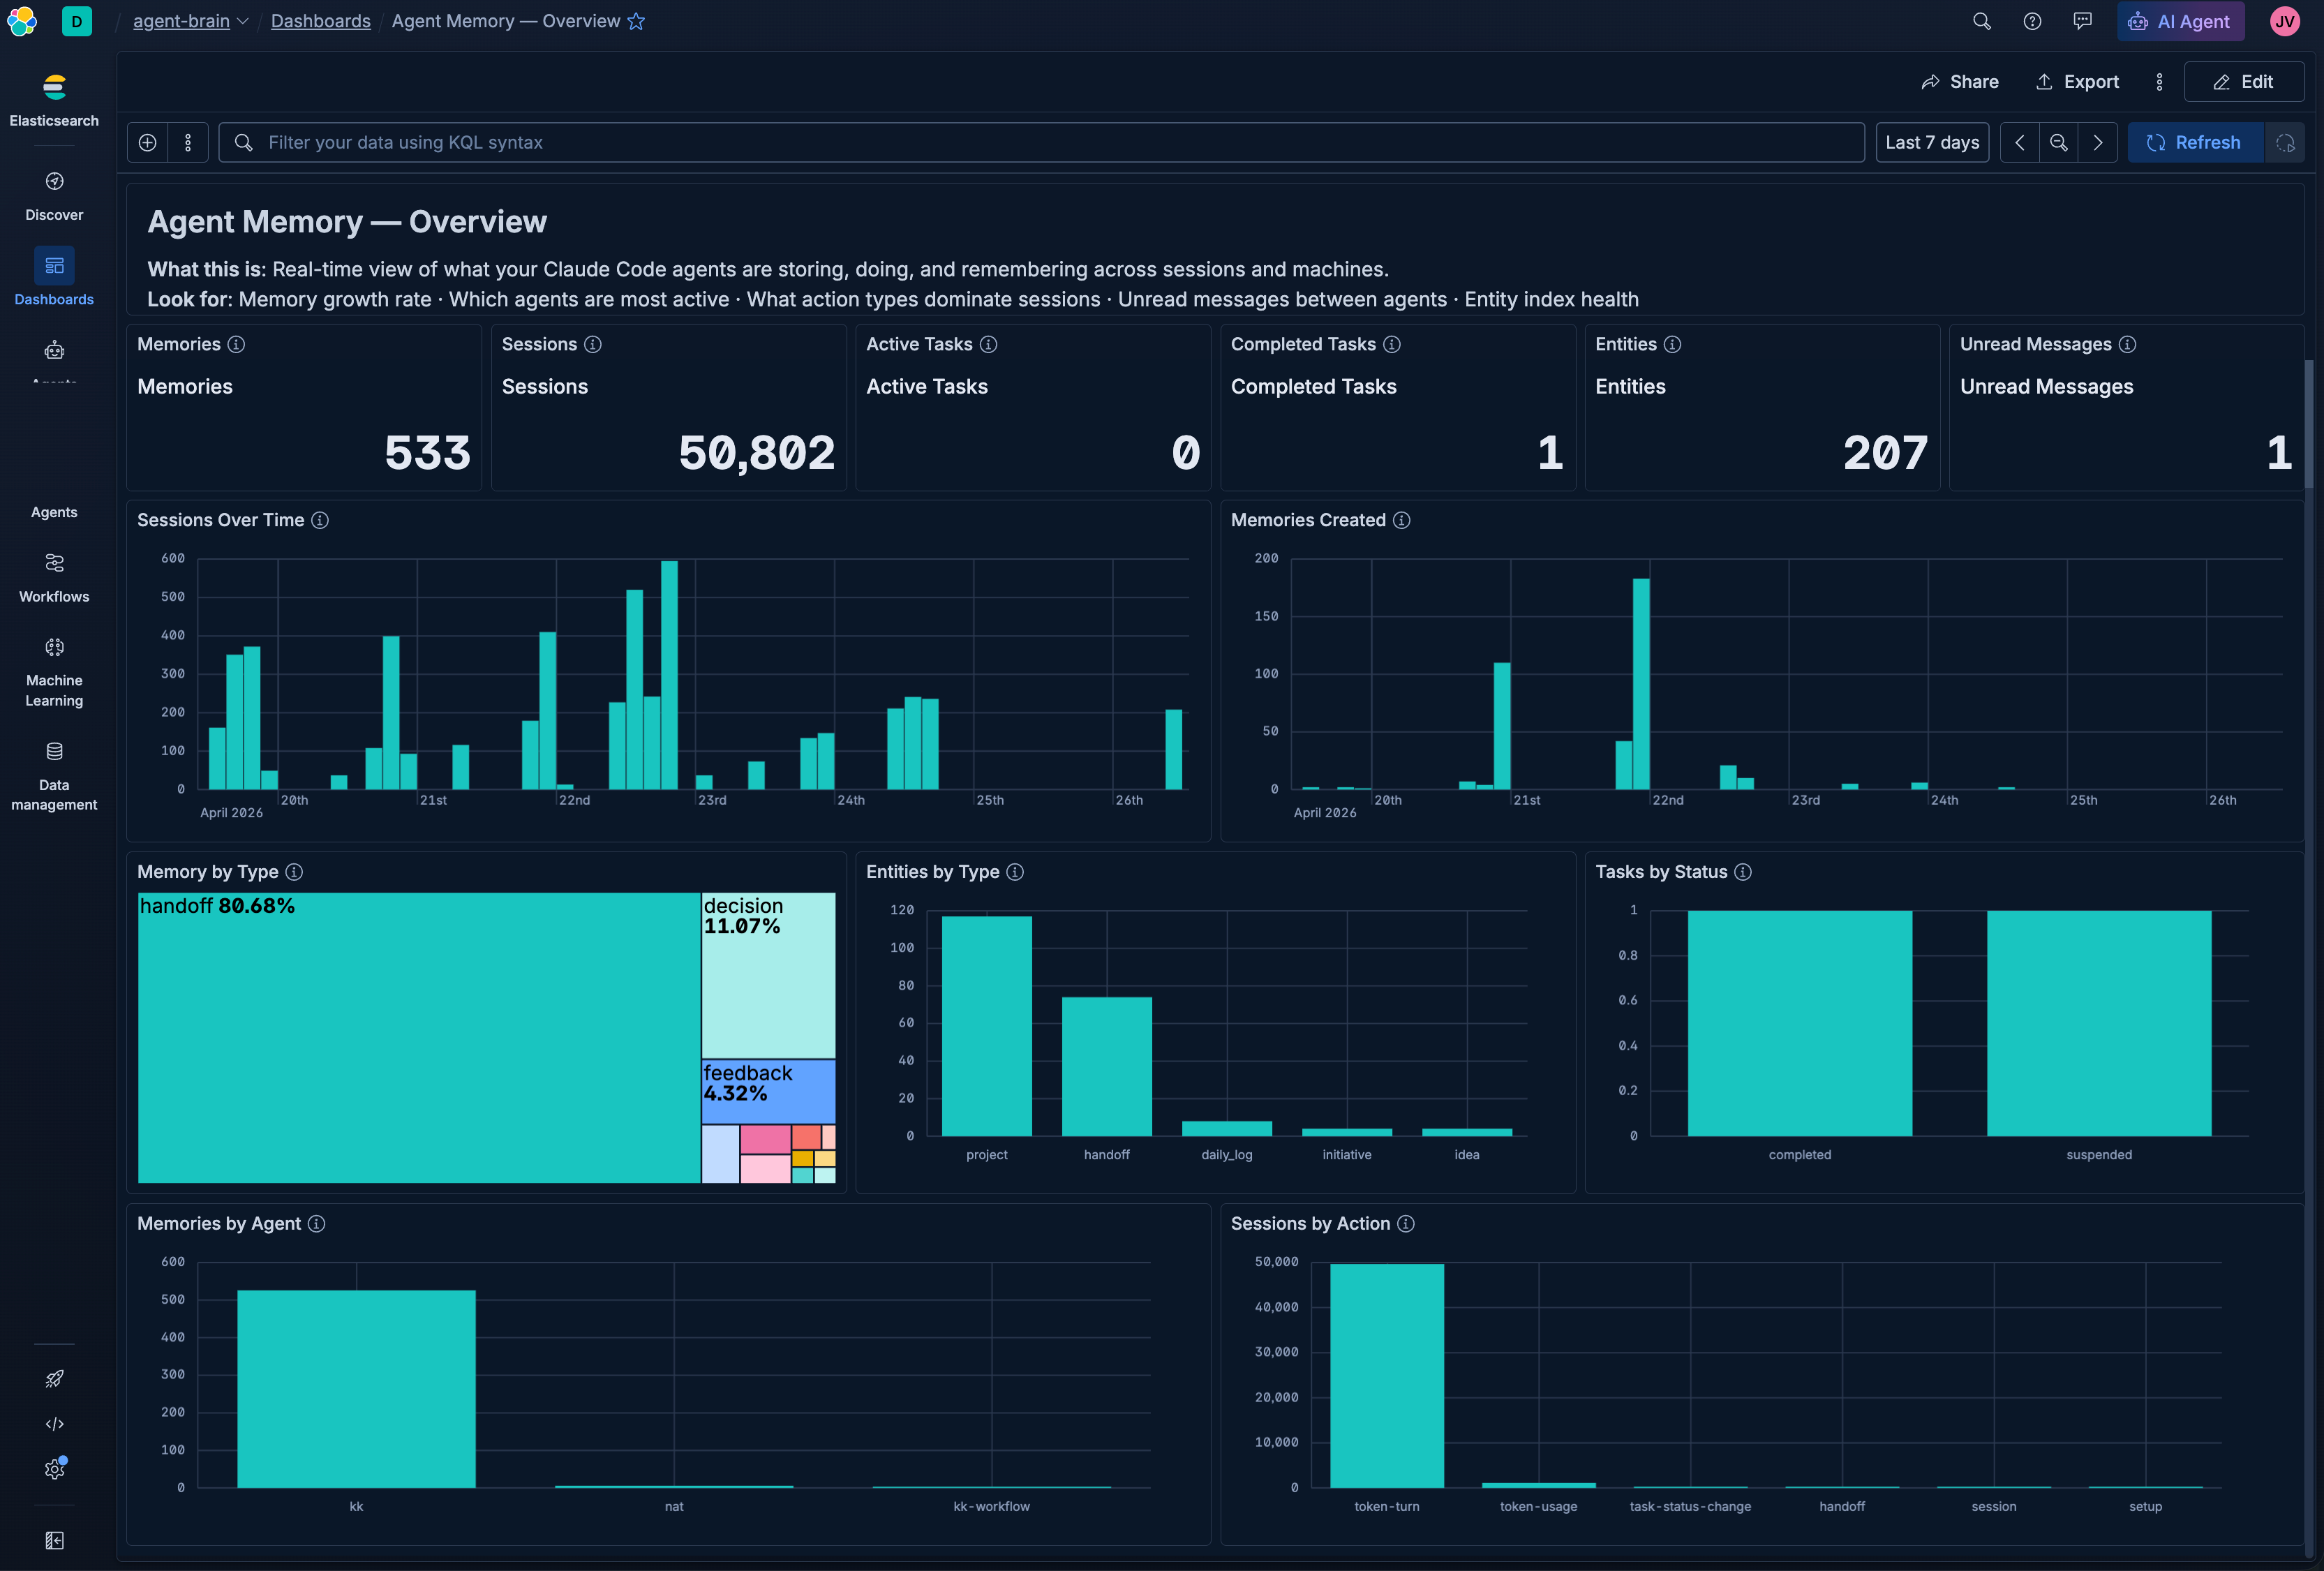Step time range forward
This screenshot has width=2324, height=1571.
click(x=2098, y=142)
